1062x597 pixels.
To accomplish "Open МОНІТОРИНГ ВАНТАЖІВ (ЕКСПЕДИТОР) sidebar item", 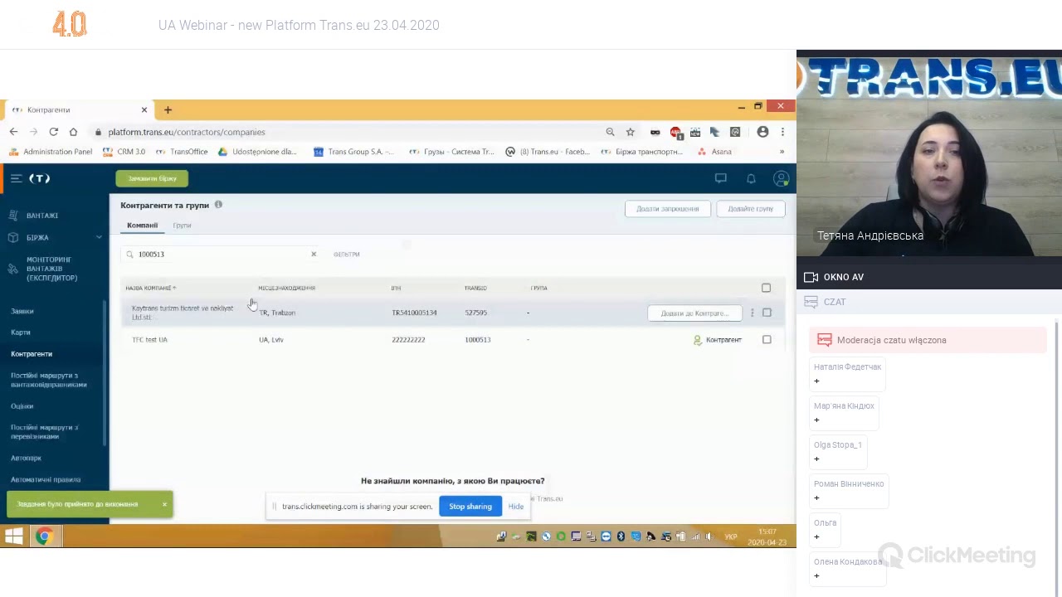I will 51,269.
